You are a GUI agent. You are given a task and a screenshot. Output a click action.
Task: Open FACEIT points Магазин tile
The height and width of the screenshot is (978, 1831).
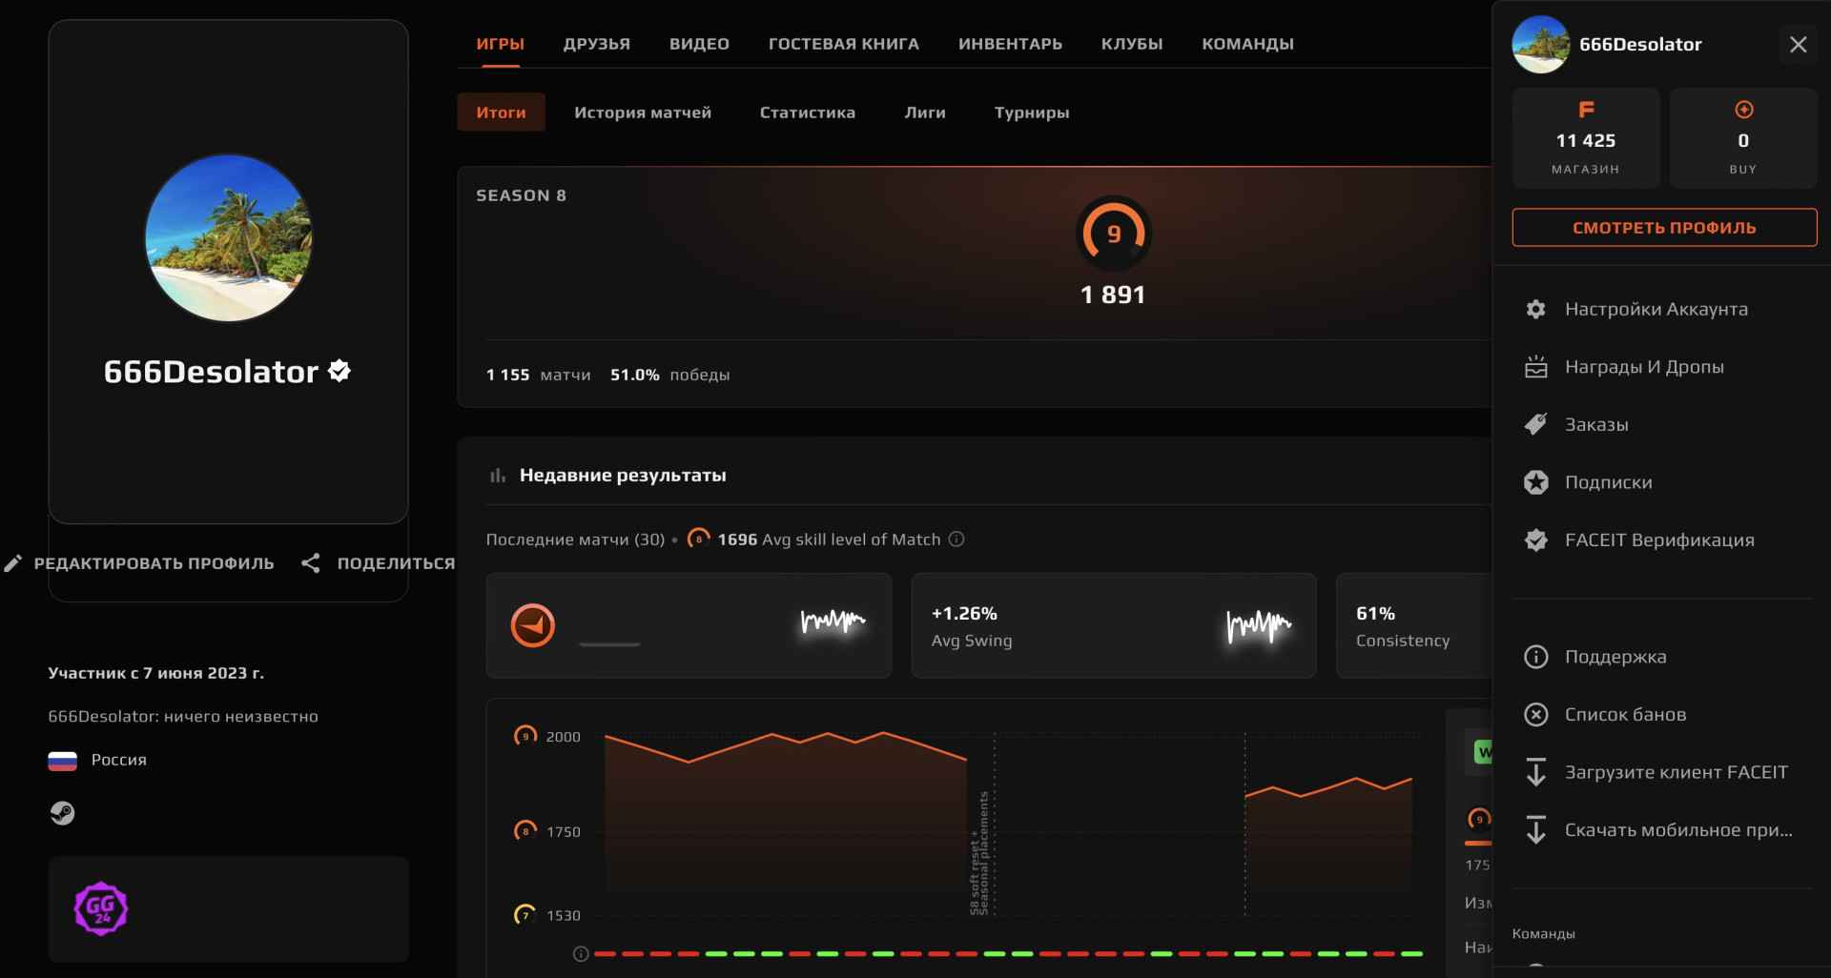coord(1586,138)
